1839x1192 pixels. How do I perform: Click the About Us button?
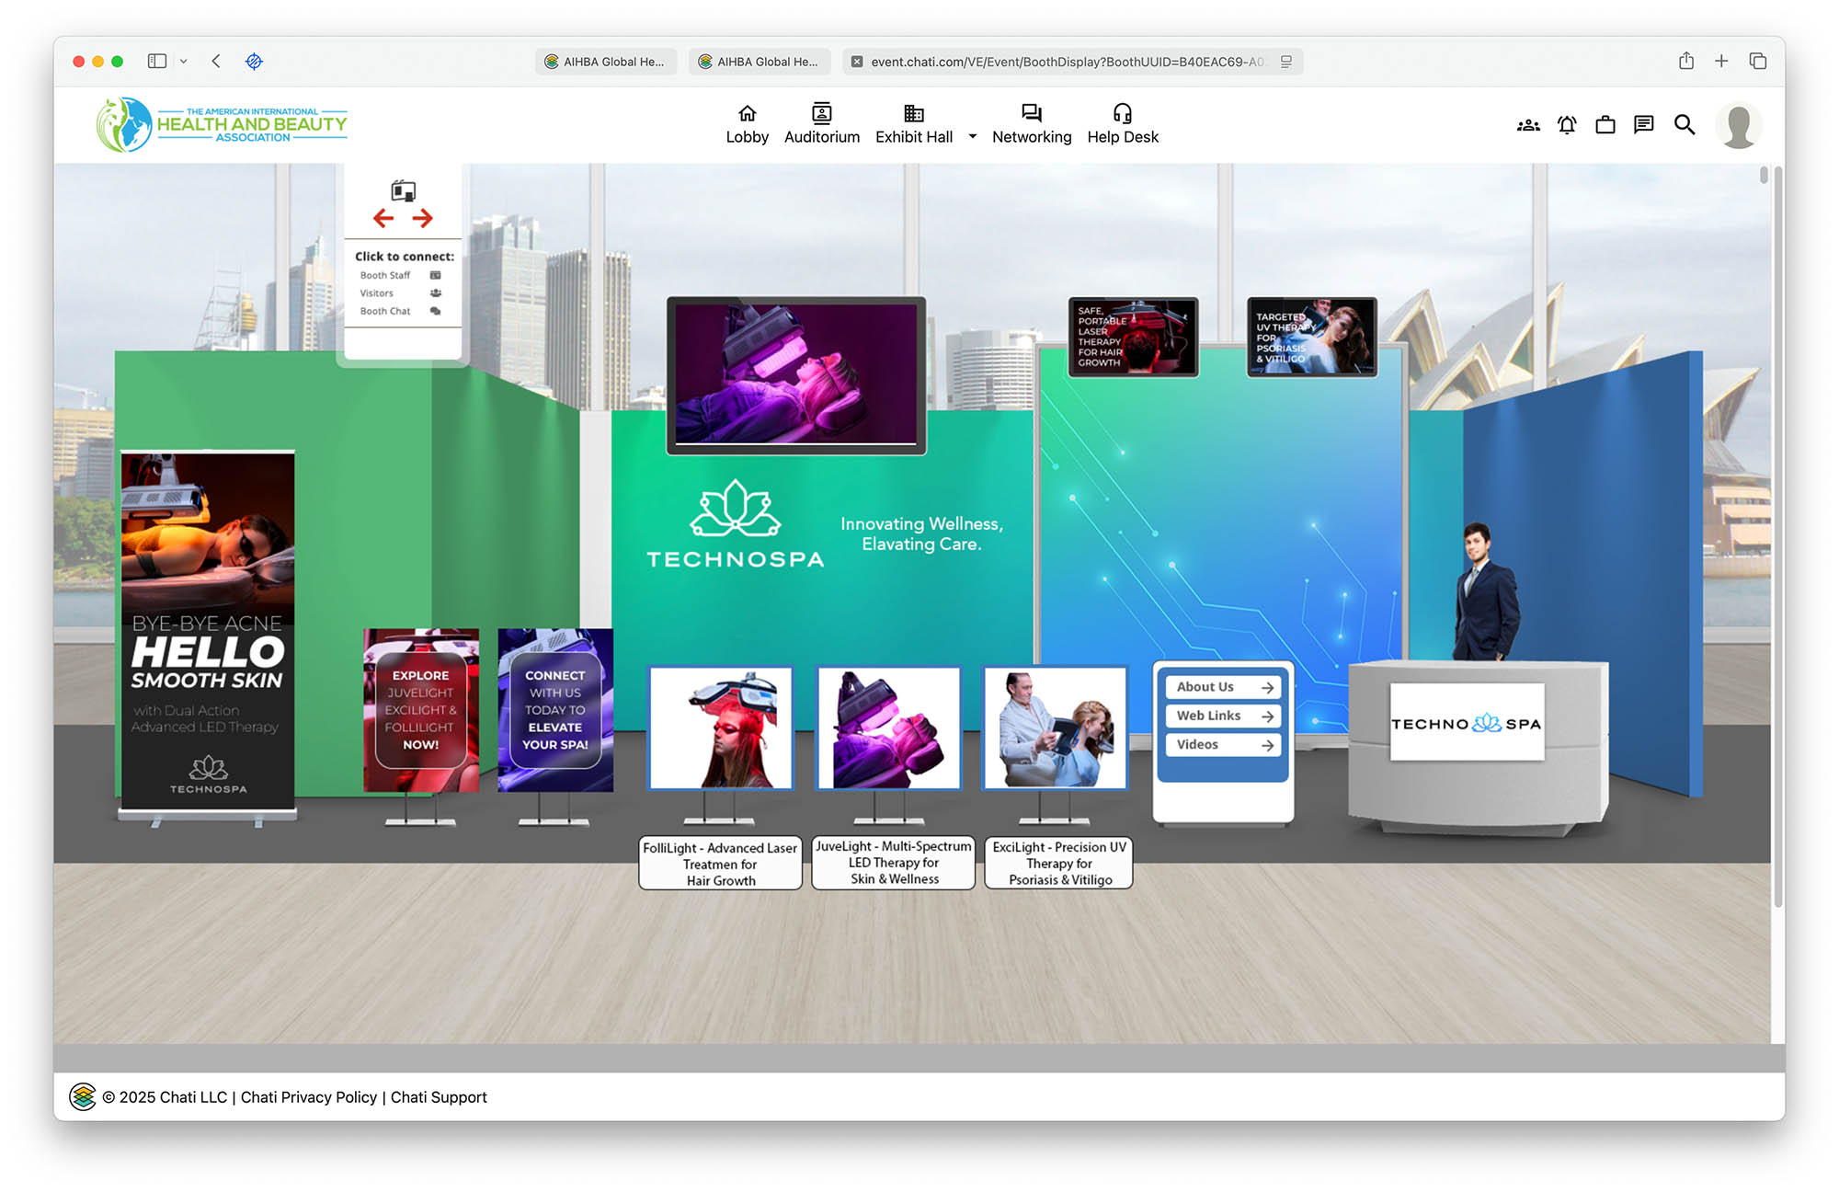point(1223,687)
